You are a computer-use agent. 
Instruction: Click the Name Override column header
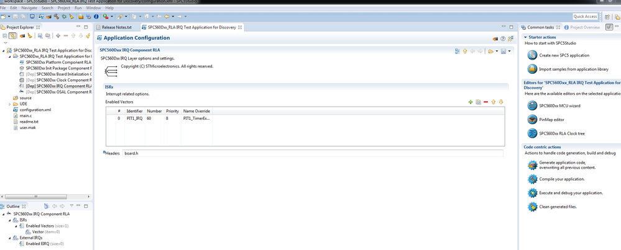(196, 112)
